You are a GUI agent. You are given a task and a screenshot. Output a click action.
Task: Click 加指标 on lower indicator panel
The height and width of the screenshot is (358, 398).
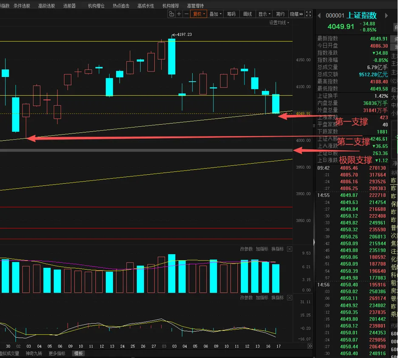click(x=262, y=298)
